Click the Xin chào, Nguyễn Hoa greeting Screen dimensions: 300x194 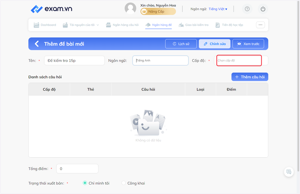click(158, 5)
